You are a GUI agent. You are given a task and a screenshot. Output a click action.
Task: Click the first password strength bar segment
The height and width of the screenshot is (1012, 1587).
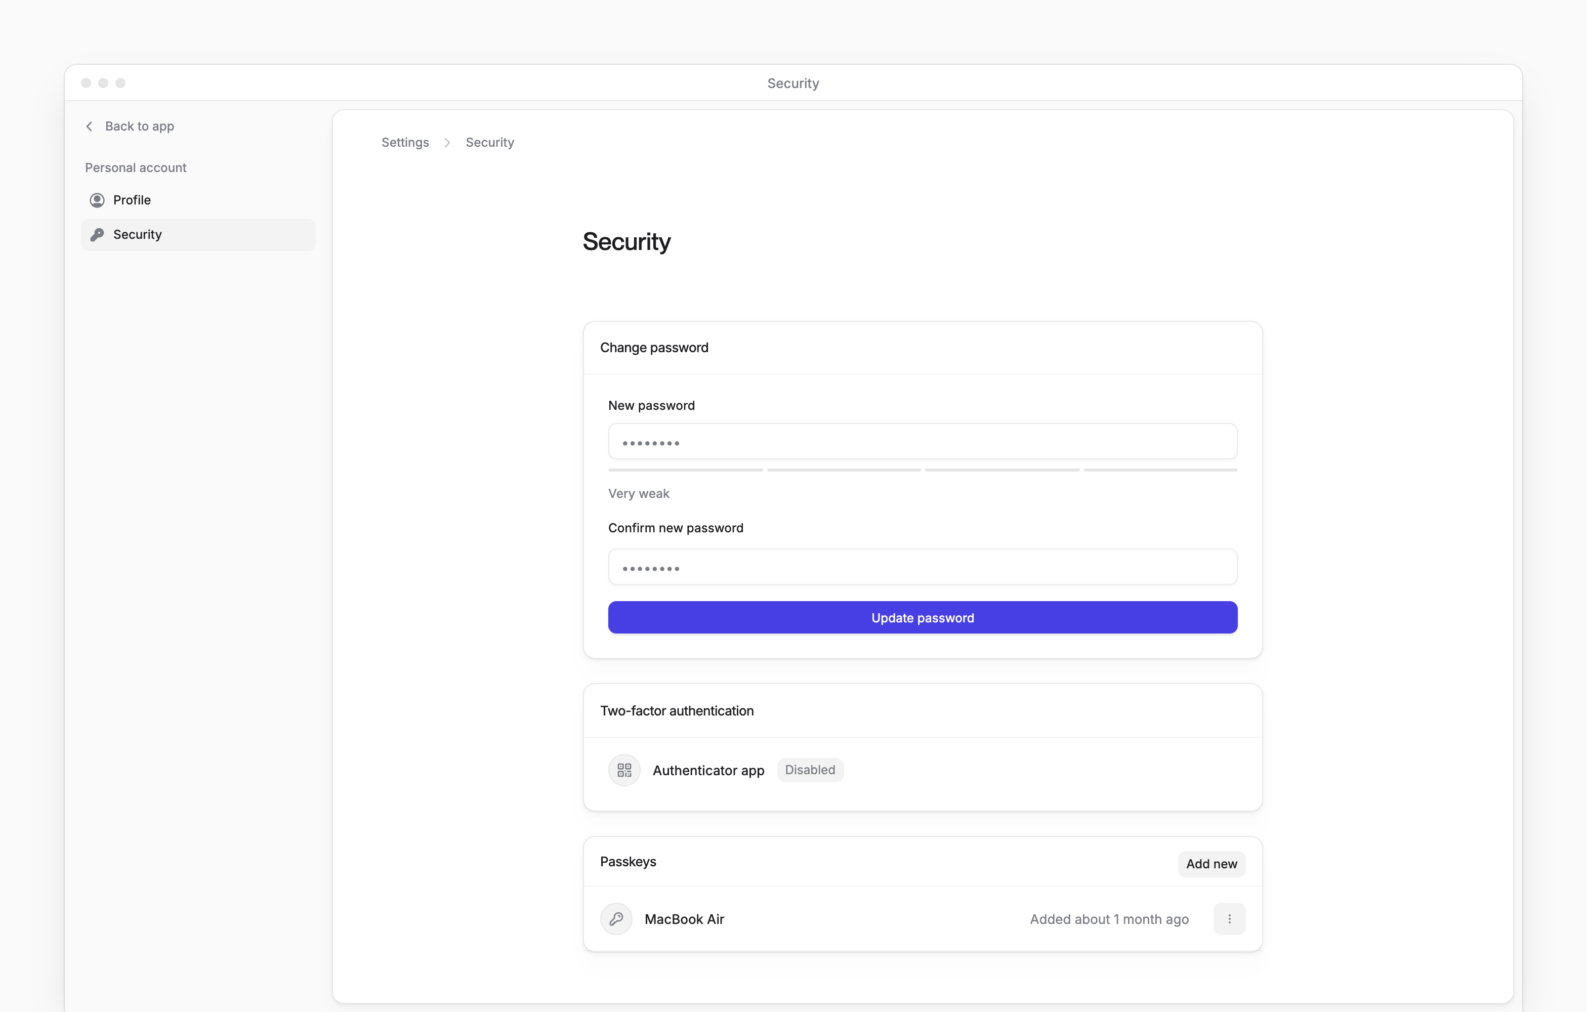click(x=685, y=470)
